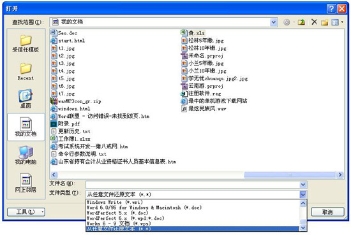Select 我的电脑 in the places bar
This screenshot has width=351, height=235.
coord(26,155)
